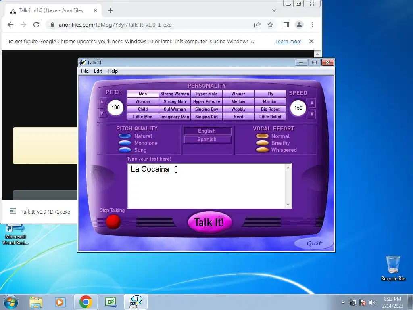
Task: Open Windows Media Player from taskbar
Action: (x=60, y=302)
